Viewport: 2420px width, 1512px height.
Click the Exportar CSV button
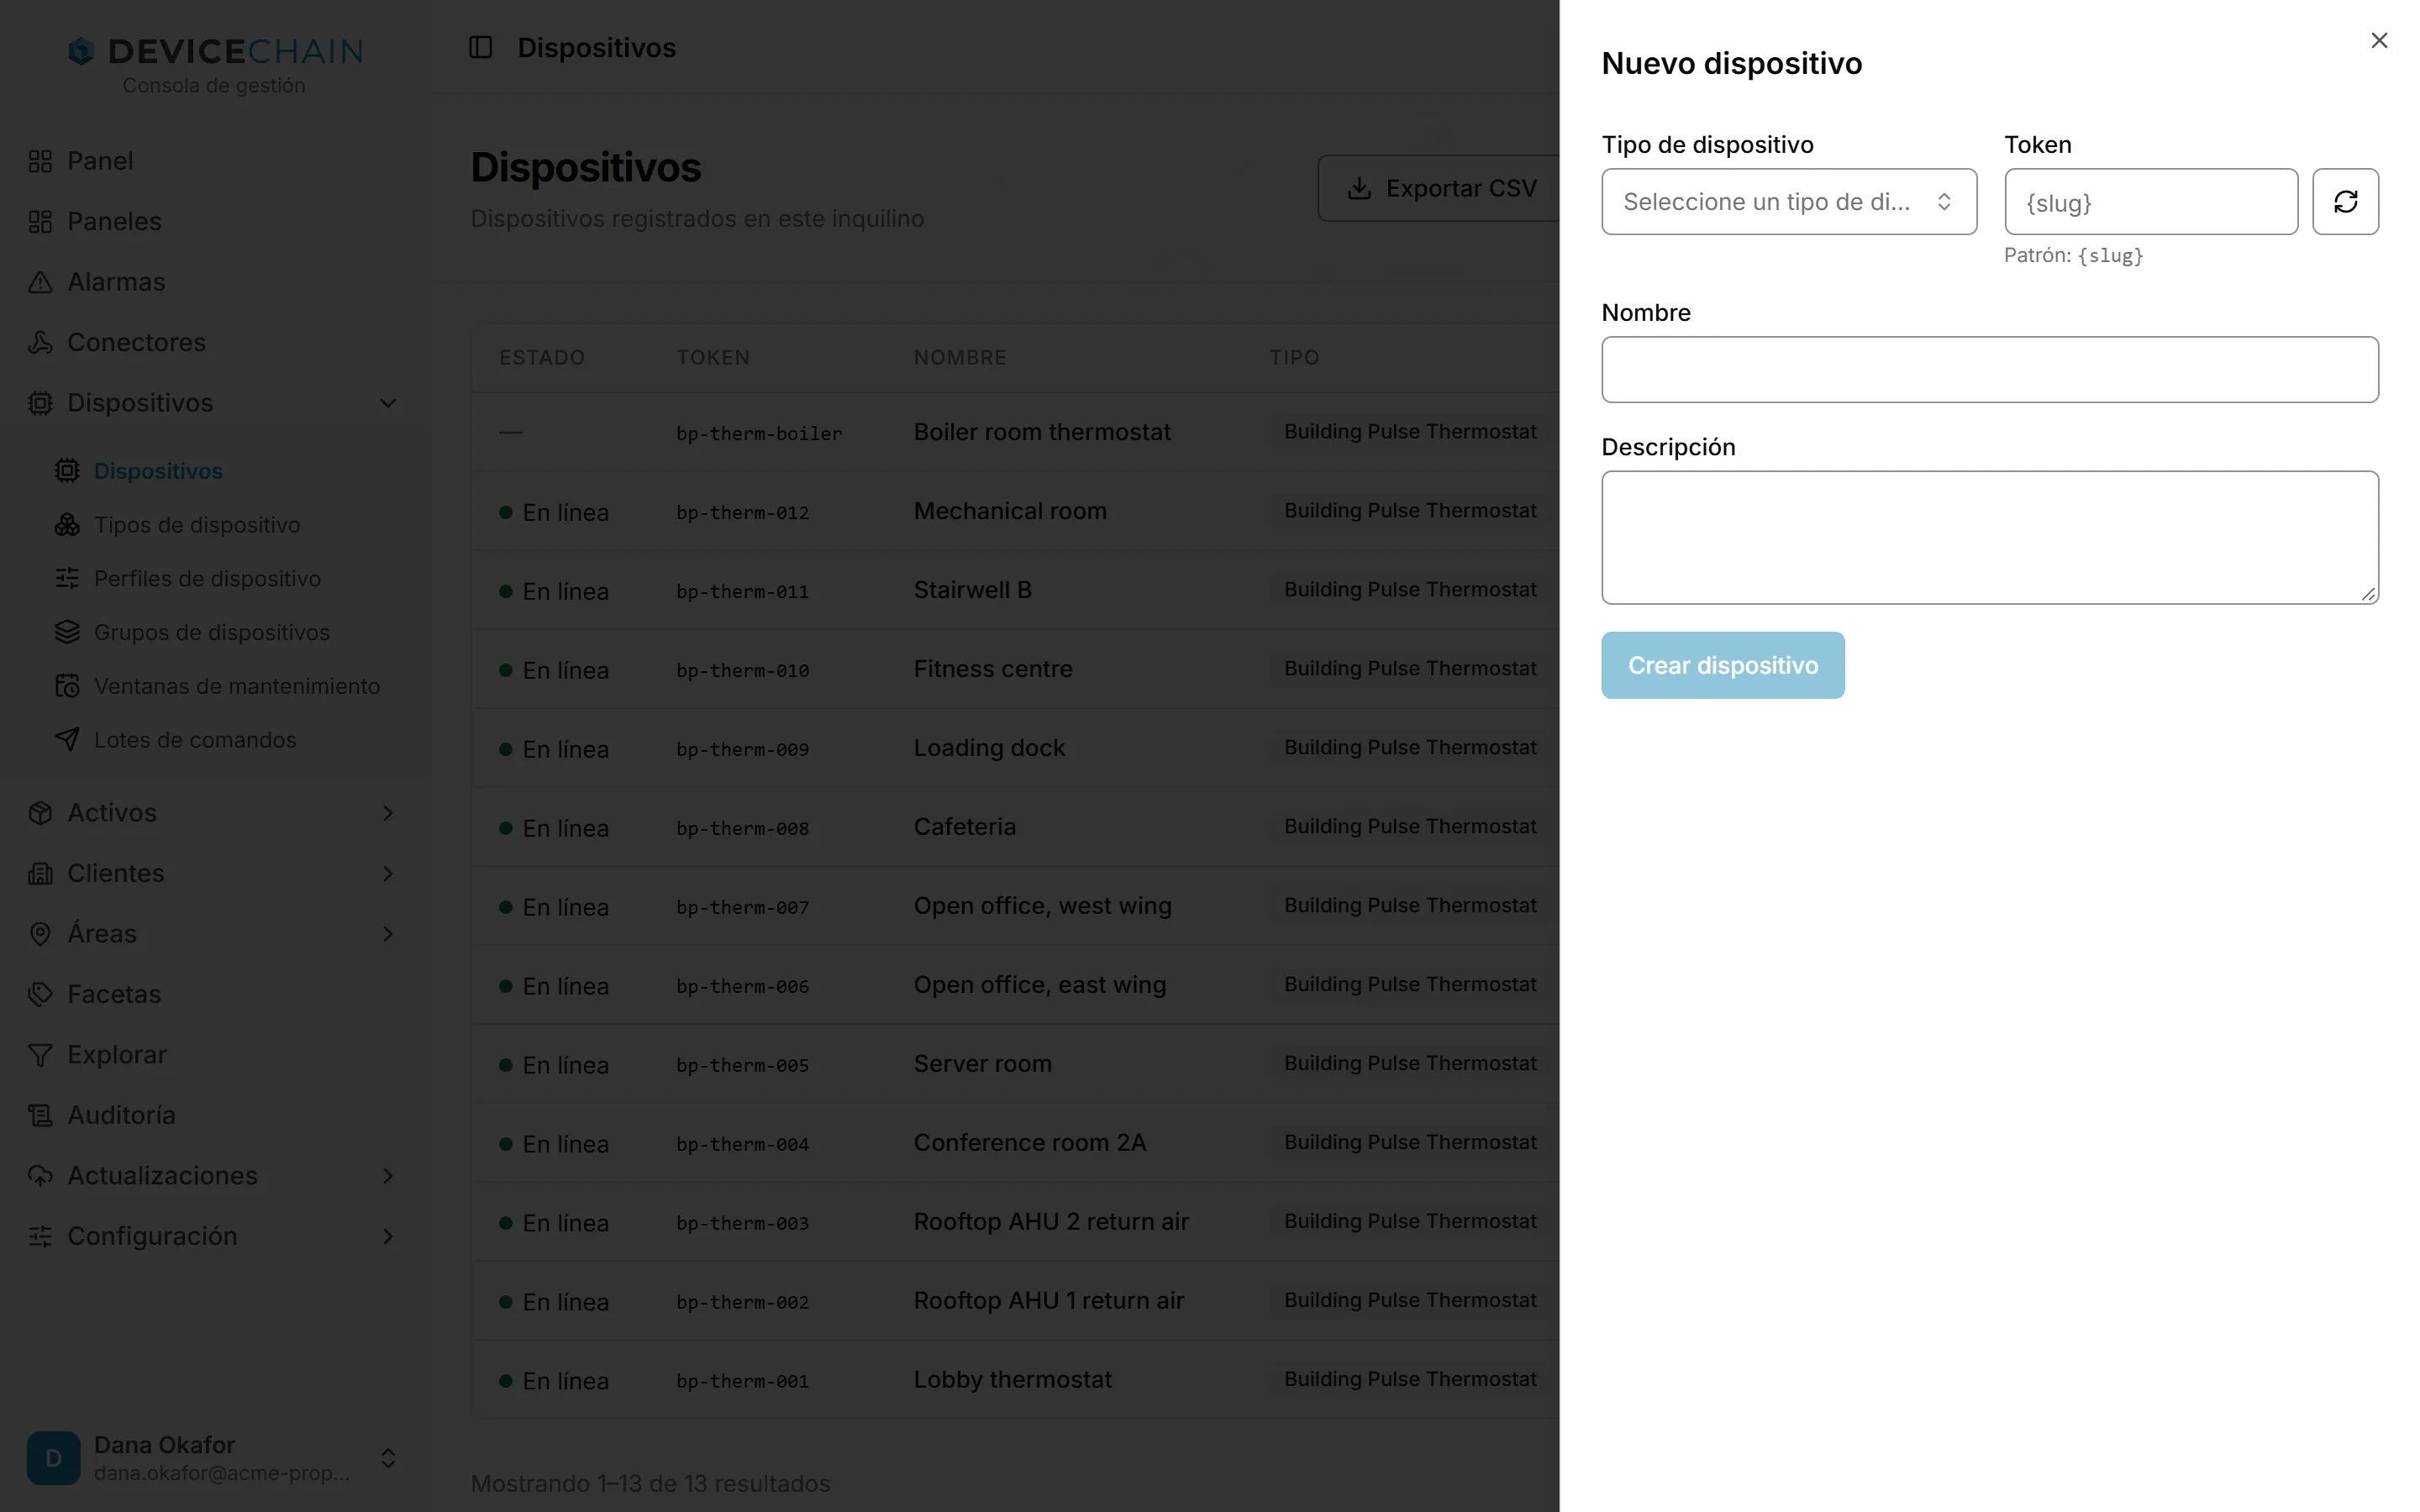(x=1440, y=188)
